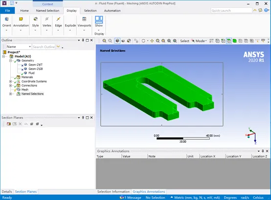Viewport: 271px width, 200px height.
Task: Click the Metric units status entry
Action: [x=195, y=198]
